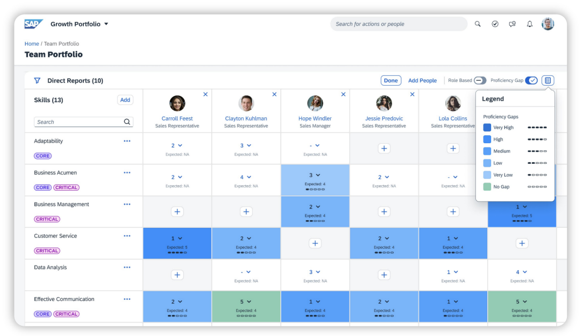Image resolution: width=583 pixels, height=336 pixels.
Task: Remove Clayton Kuhlman column with X
Action: point(274,94)
